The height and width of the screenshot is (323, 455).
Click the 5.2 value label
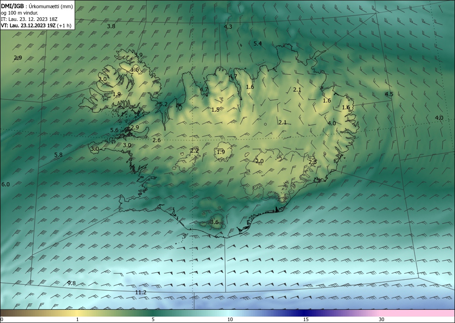pos(164,104)
